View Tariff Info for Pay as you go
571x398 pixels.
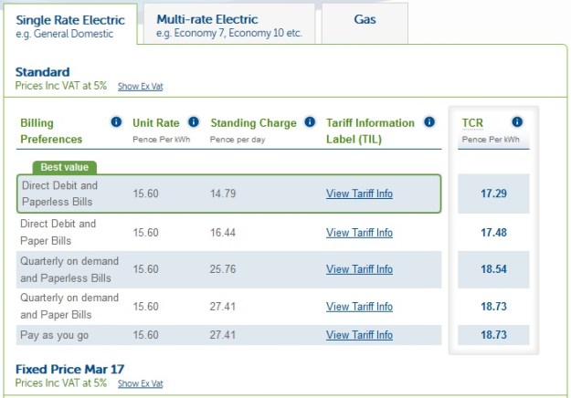click(359, 335)
